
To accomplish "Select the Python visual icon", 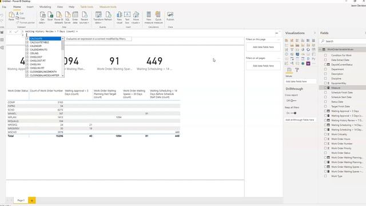I will (313, 59).
